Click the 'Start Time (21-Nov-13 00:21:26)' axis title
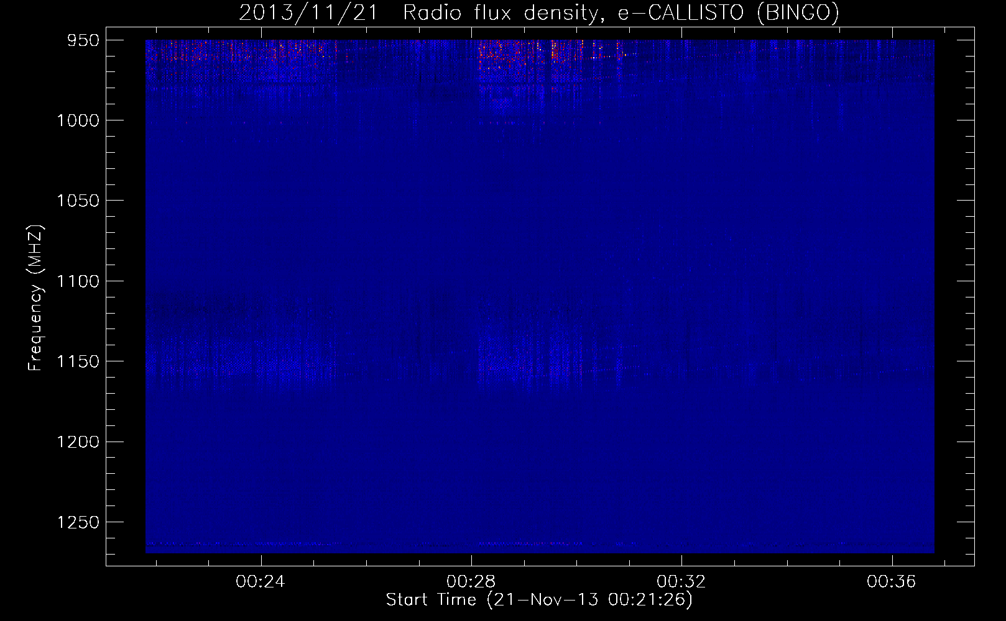The width and height of the screenshot is (1006, 621). (x=539, y=600)
